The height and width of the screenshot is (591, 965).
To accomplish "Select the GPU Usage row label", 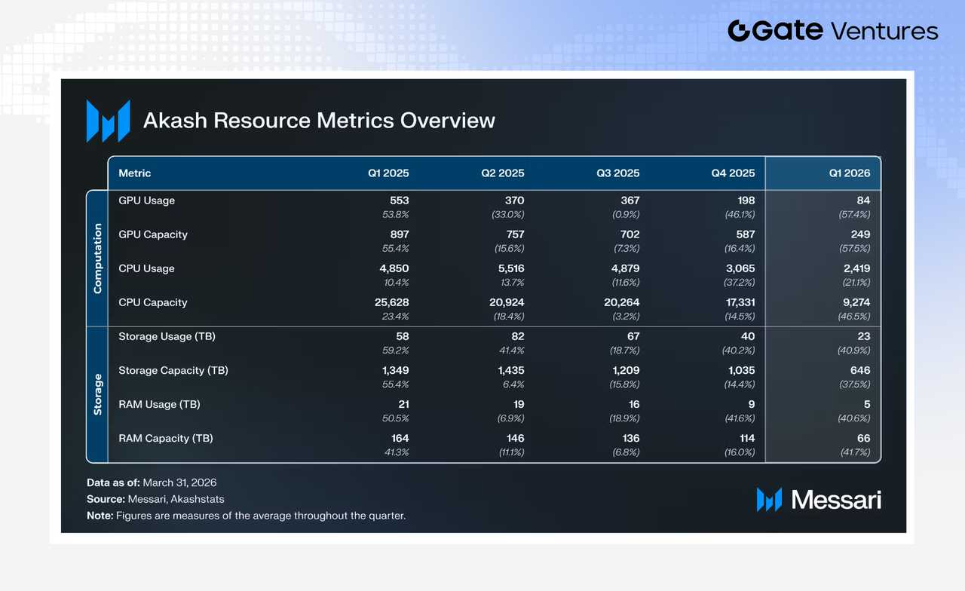I will point(147,201).
